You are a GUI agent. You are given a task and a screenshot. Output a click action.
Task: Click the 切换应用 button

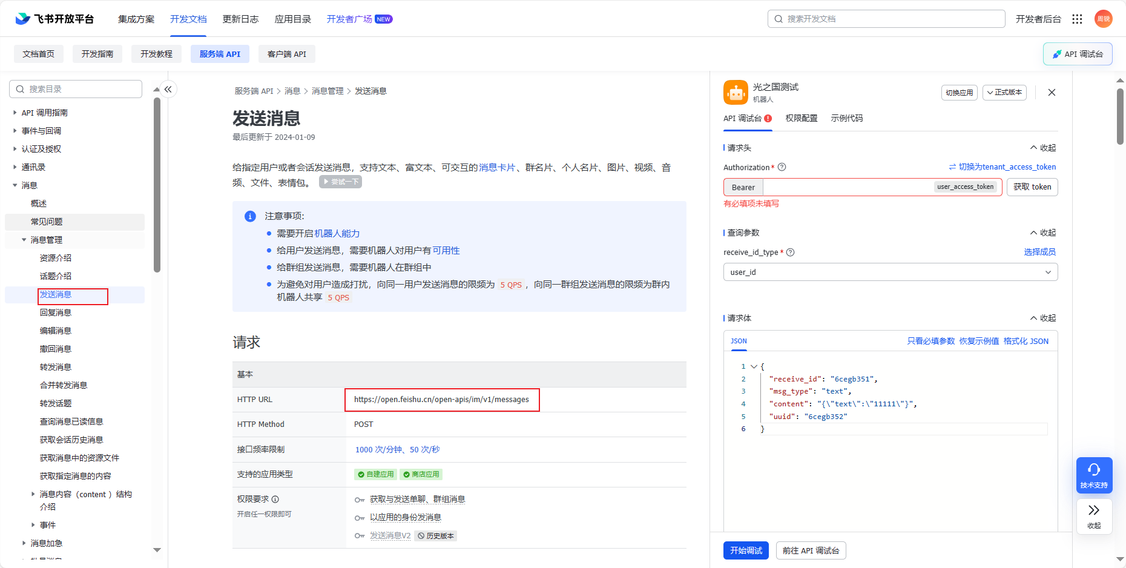tap(960, 93)
